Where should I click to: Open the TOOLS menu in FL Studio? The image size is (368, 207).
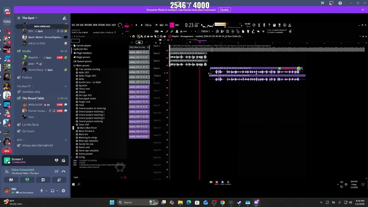tap(108, 25)
